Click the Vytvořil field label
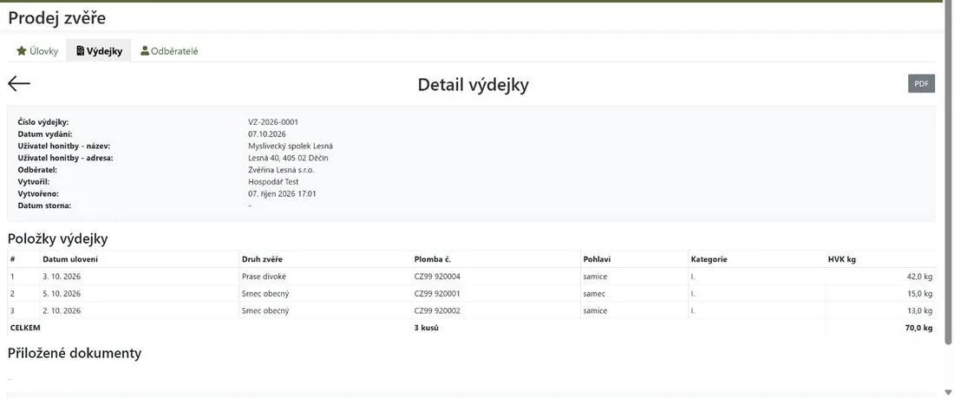This screenshot has height=398, width=954. coord(34,181)
